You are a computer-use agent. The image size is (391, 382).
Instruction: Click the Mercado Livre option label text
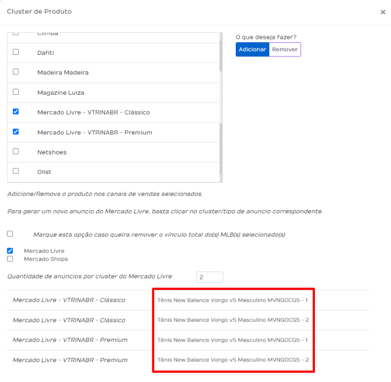click(44, 251)
